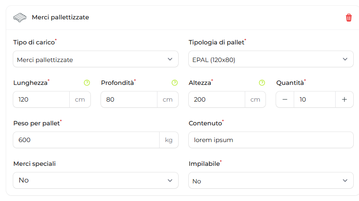Image resolution: width=359 pixels, height=201 pixels.
Task: Click the cm unit label in Altezza field
Action: click(255, 99)
